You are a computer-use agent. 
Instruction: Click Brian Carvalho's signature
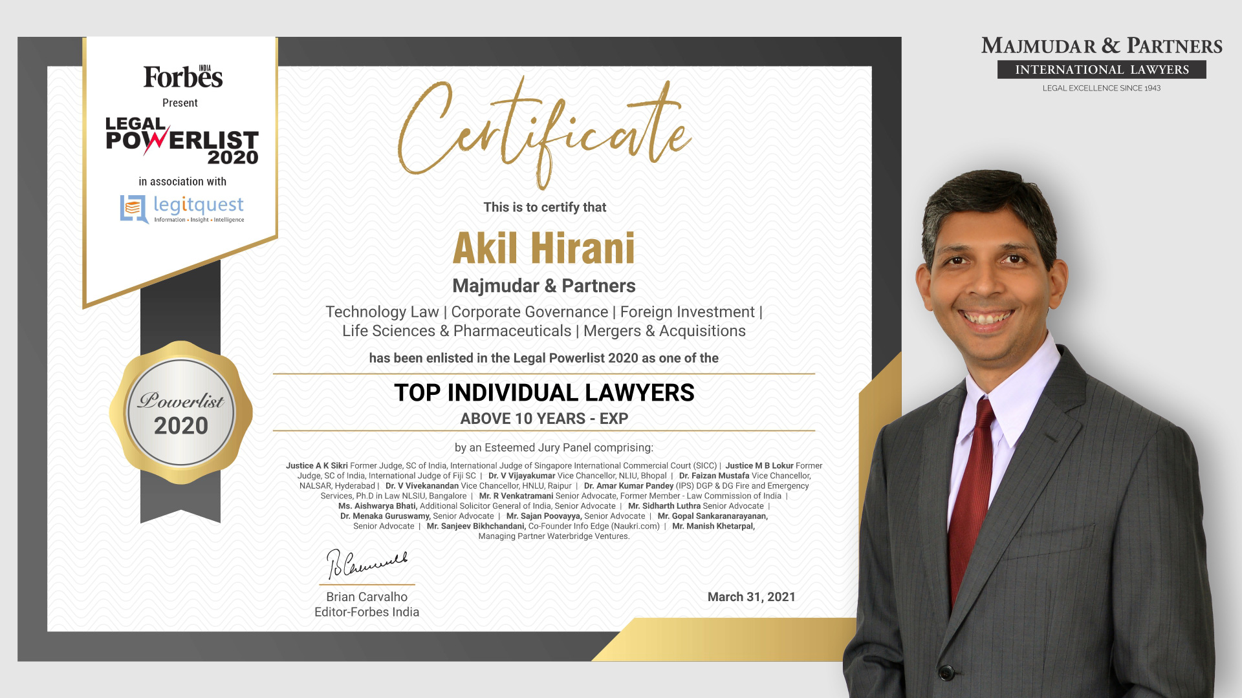[366, 564]
